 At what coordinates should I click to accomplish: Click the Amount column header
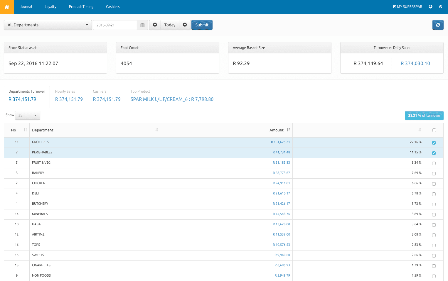pos(227,130)
